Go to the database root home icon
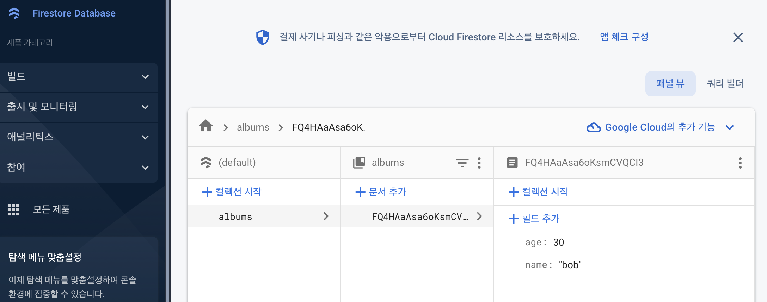This screenshot has width=767, height=302. pos(206,126)
